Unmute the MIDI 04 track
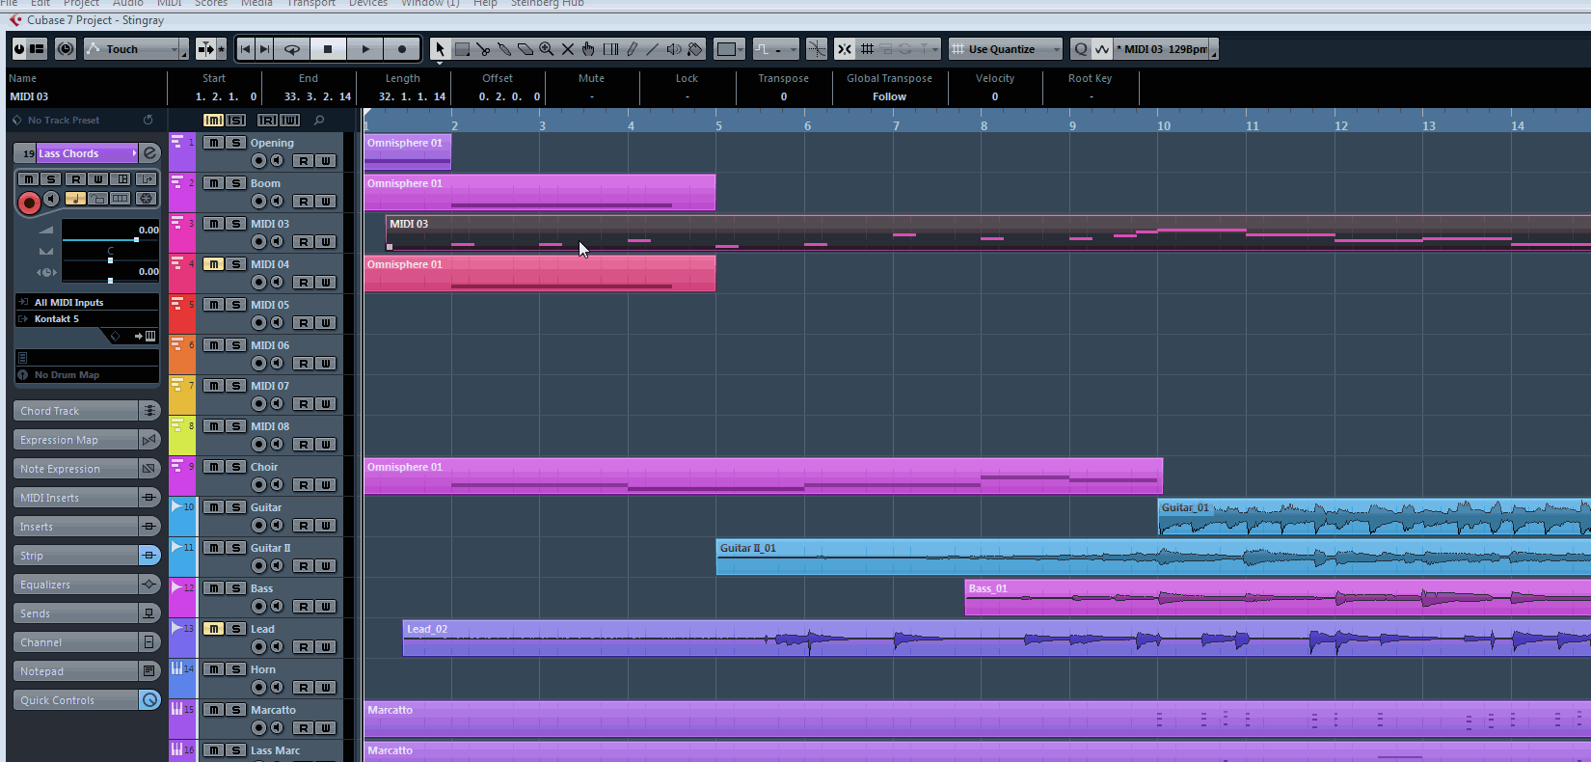Screen dimensions: 1591x762 coord(213,264)
